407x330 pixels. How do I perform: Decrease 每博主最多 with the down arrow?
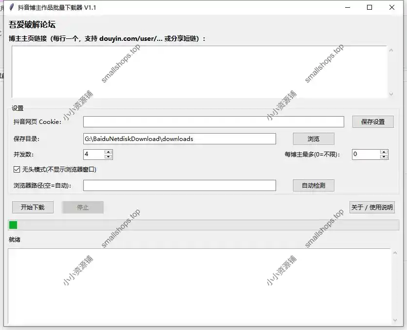click(384, 156)
